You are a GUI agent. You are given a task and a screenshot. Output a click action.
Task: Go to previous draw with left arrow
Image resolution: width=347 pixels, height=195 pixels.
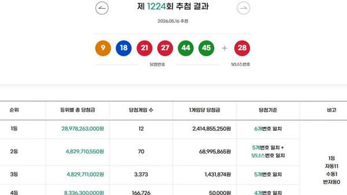(x=102, y=8)
